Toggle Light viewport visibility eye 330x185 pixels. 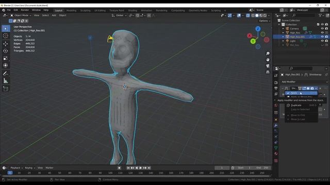[x=322, y=41]
